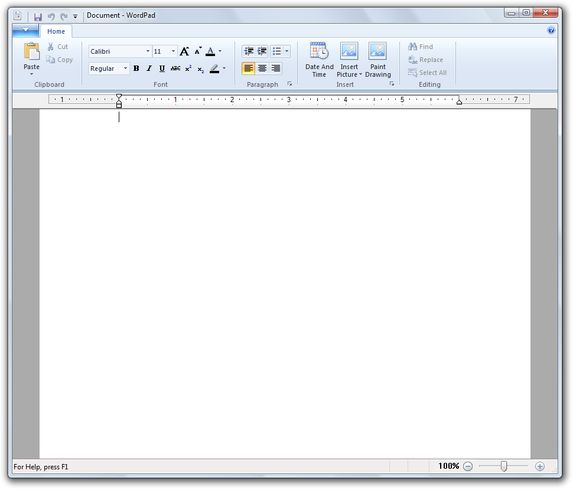Screen dimensions: 573x490
Task: Click the Select All button
Action: (428, 73)
